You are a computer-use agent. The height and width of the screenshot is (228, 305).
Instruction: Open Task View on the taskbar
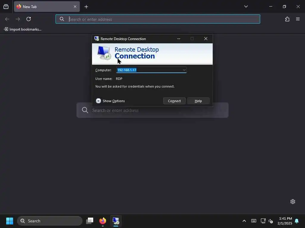pos(90,221)
